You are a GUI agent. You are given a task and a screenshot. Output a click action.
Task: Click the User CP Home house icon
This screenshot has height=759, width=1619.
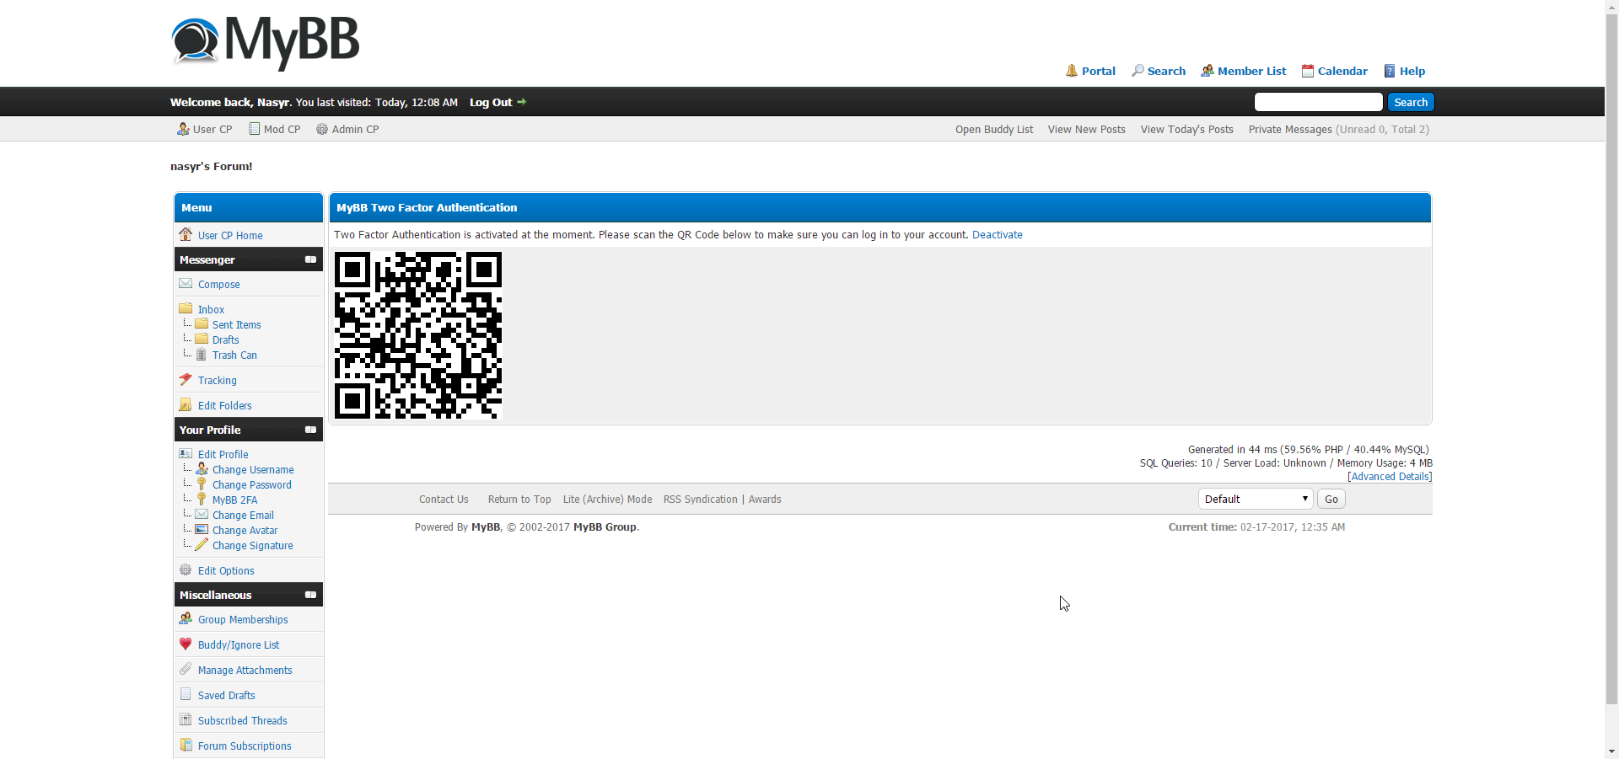186,234
